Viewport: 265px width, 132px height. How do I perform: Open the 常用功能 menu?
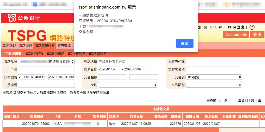(9, 46)
